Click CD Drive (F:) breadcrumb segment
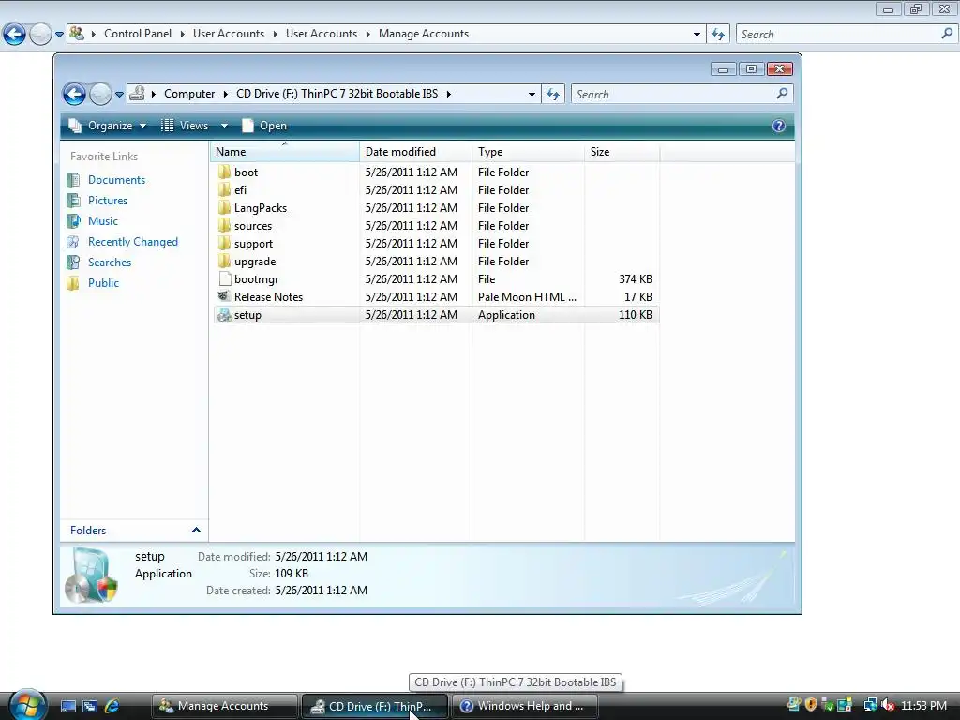The image size is (960, 720). pos(337,94)
